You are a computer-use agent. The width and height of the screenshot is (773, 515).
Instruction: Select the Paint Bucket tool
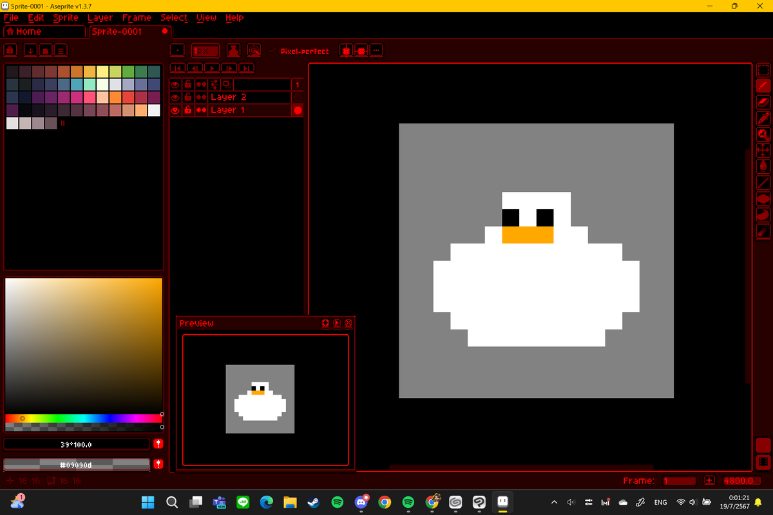(763, 167)
